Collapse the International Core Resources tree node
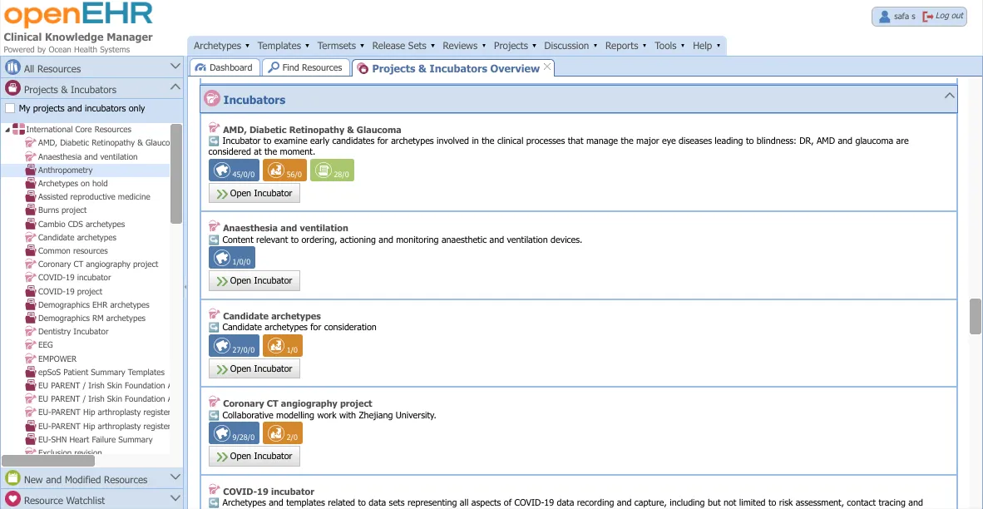The width and height of the screenshot is (983, 509). (7, 130)
